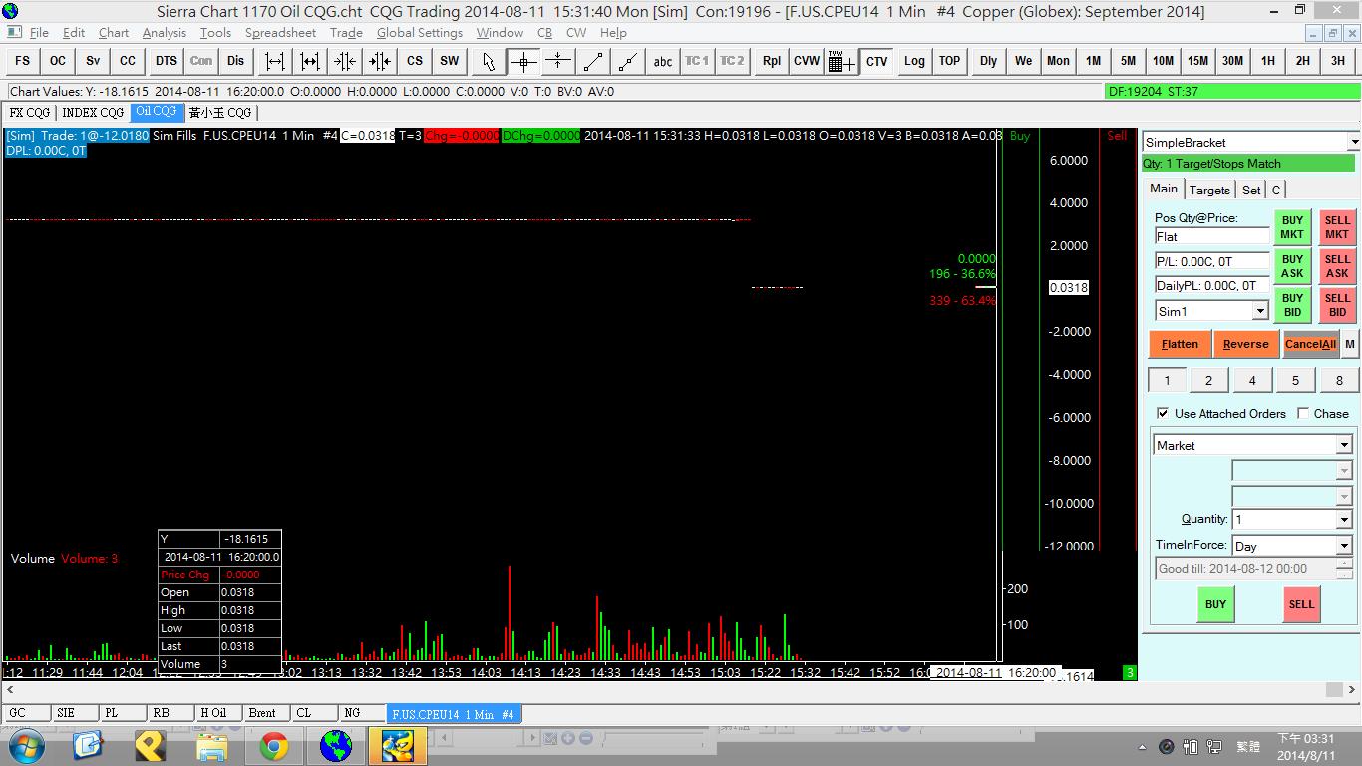The height and width of the screenshot is (766, 1362).
Task: Click the Flatten button
Action: 1180,344
